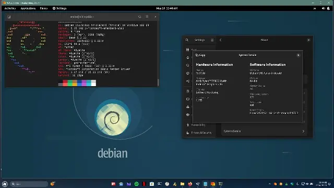Open Spotify from the taskbar
Viewport: 334px width, 188px height.
coord(137,184)
